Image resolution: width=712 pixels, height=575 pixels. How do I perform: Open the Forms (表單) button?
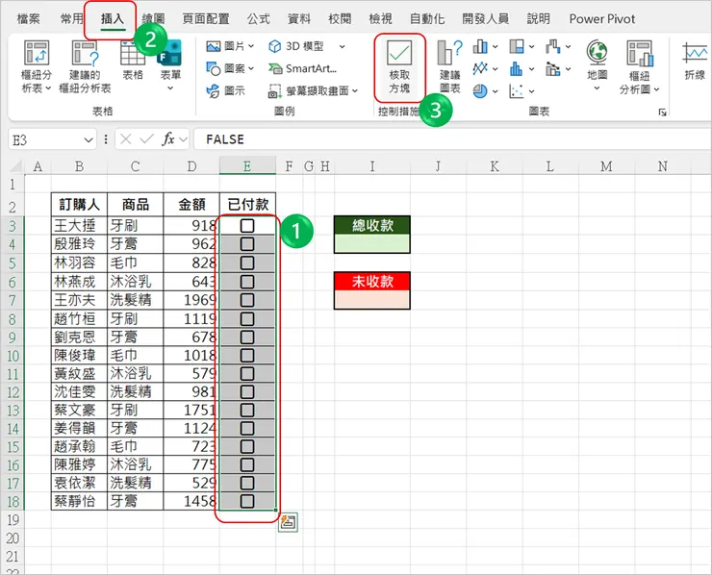coord(170,66)
